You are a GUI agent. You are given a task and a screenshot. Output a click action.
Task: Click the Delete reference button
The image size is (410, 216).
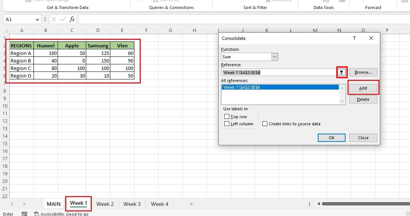tap(363, 99)
